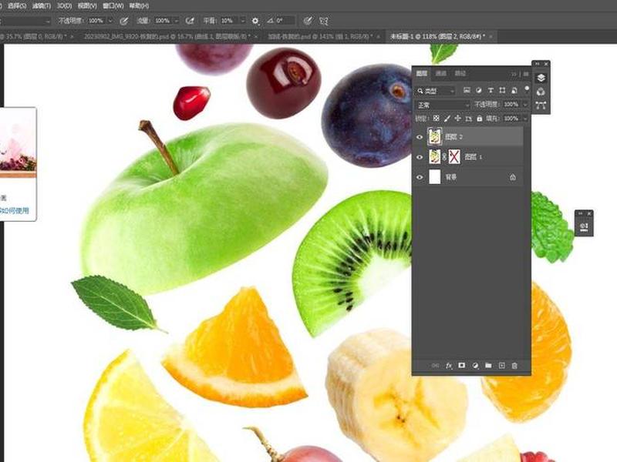Open the layer filter type dropdown
617x462 pixels.
435,91
